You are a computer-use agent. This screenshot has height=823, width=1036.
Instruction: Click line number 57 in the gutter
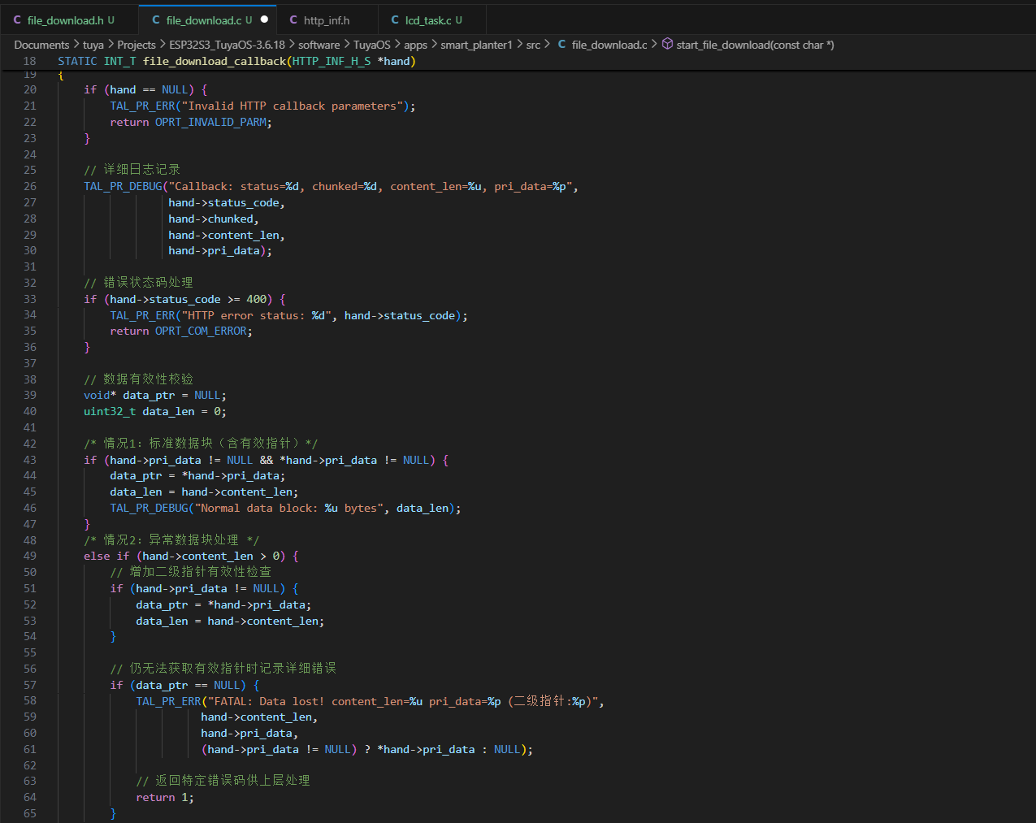30,685
